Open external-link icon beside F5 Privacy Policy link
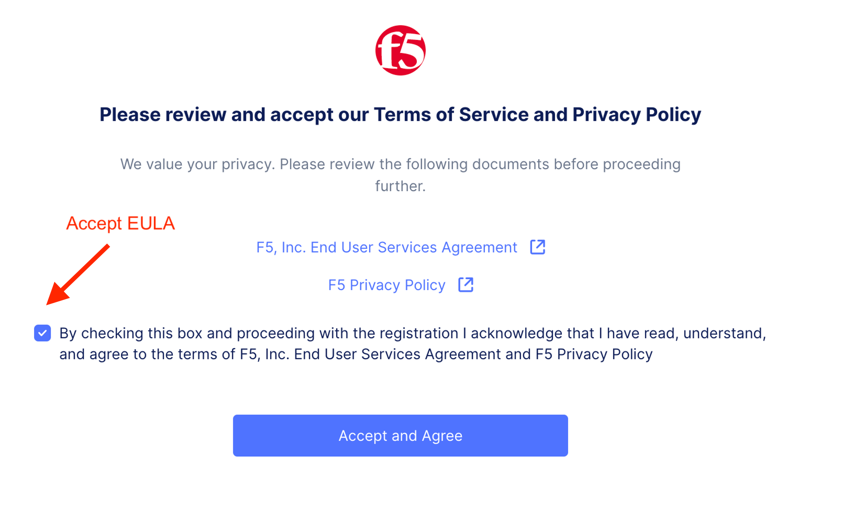 [x=466, y=285]
